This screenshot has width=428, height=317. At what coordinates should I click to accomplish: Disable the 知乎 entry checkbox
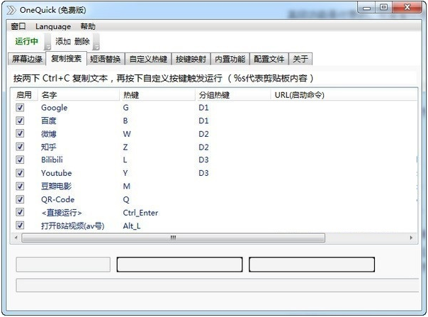pos(20,147)
